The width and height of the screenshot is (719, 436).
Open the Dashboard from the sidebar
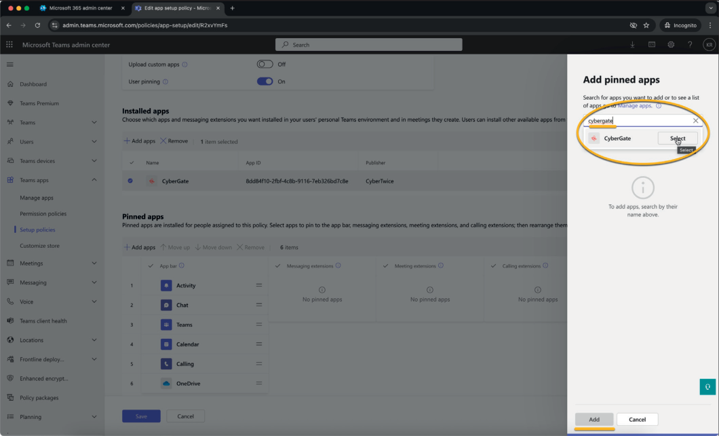[35, 84]
